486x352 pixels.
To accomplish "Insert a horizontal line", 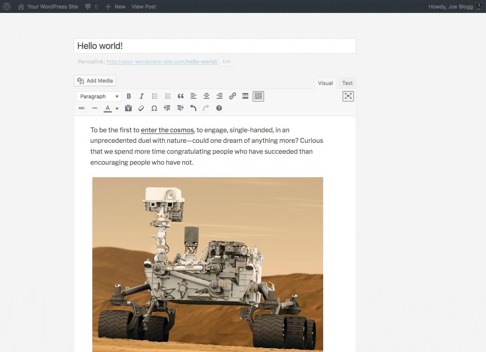I will [95, 108].
